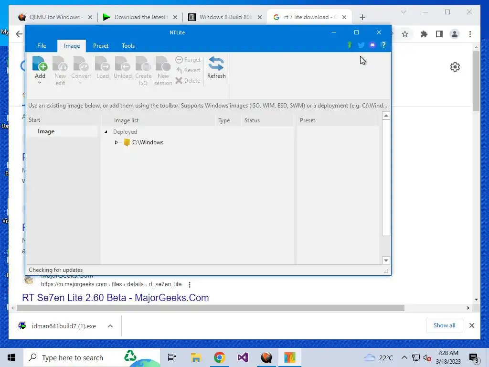
Task: Open the Add dropdown arrow
Action: [40, 83]
